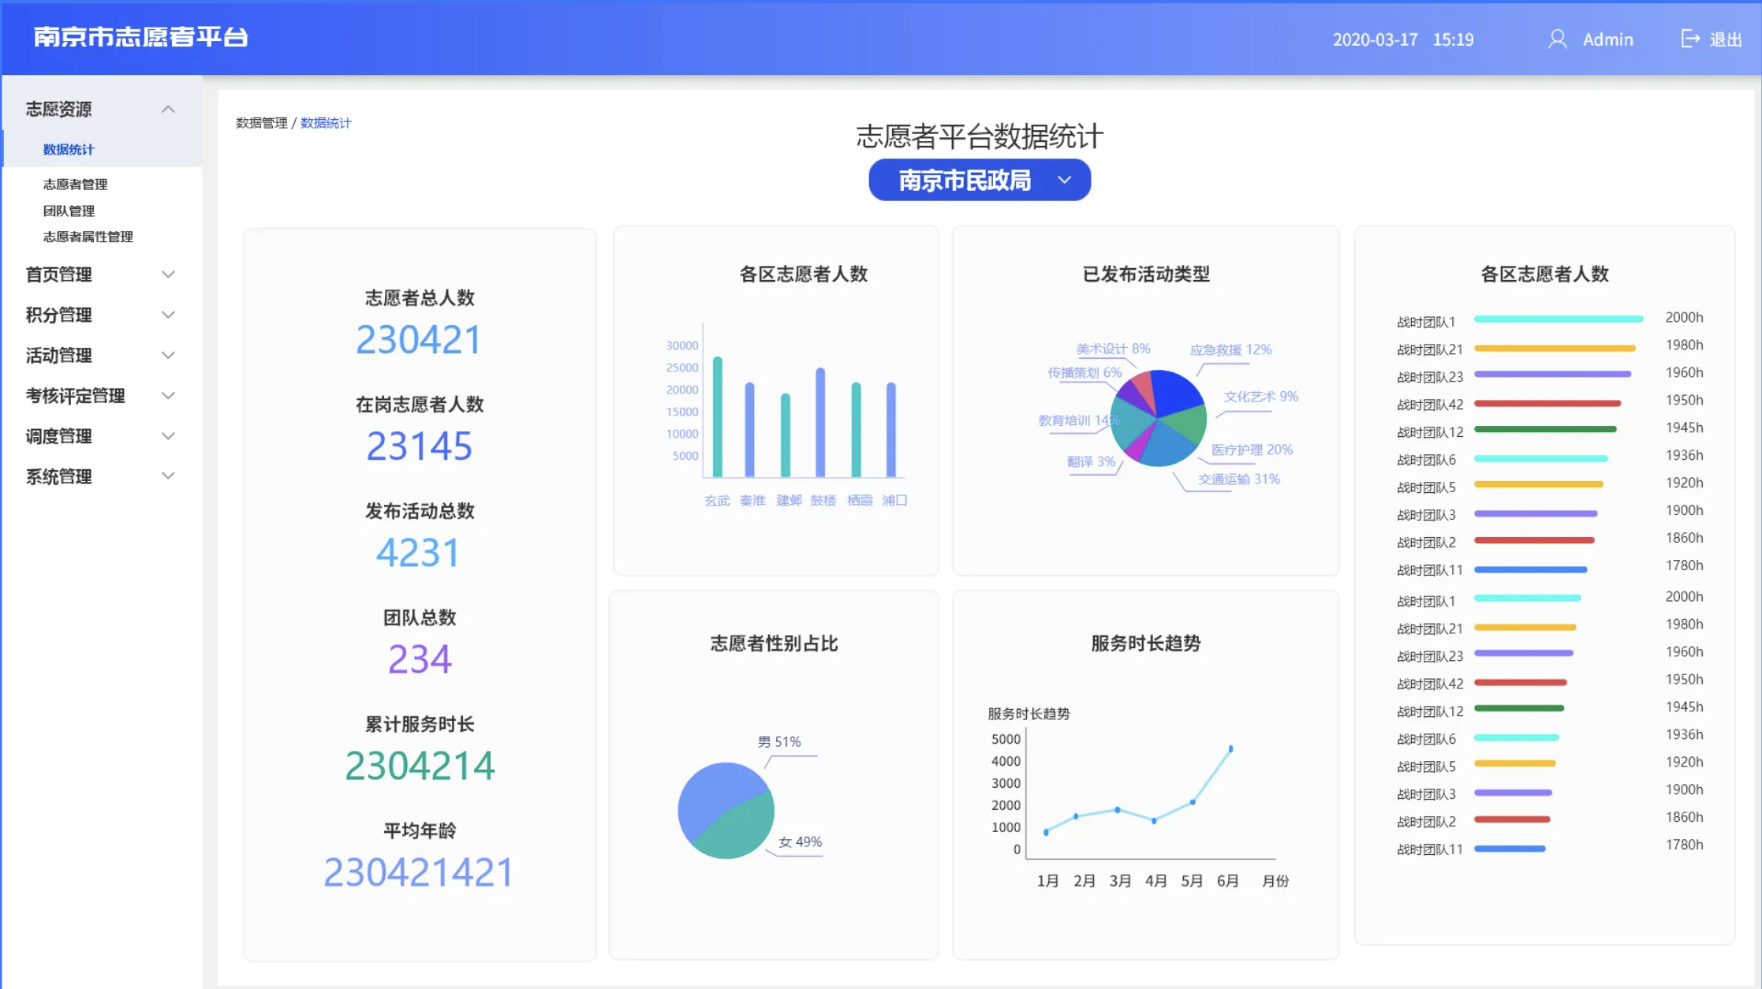Viewport: 1762px width, 989px height.
Task: Click the date 2020-03-17 in header
Action: coord(1375,39)
